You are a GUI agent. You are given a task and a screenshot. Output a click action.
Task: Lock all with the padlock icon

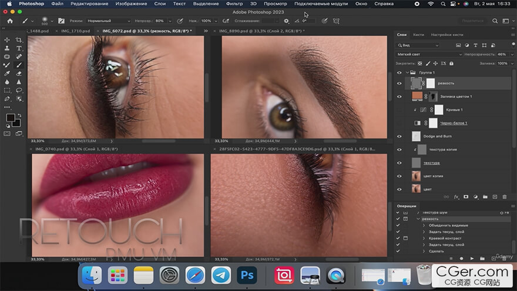[451, 63]
